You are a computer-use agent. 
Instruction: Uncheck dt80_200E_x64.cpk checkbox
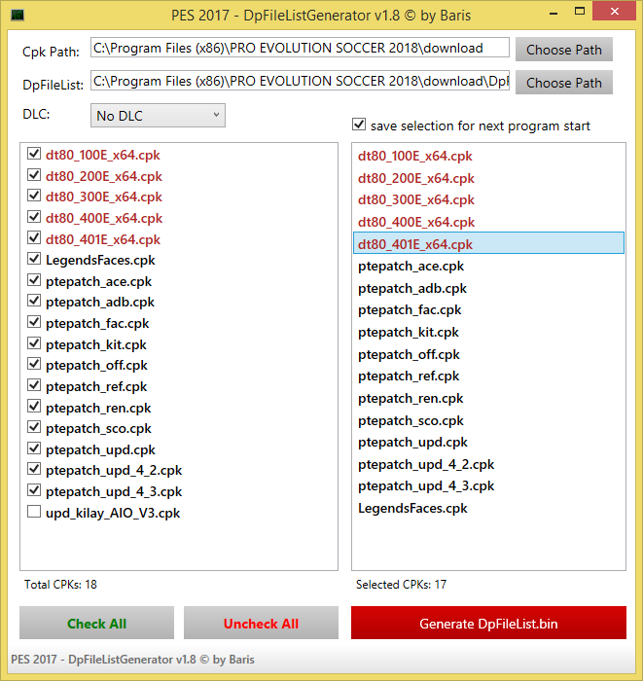(x=34, y=175)
